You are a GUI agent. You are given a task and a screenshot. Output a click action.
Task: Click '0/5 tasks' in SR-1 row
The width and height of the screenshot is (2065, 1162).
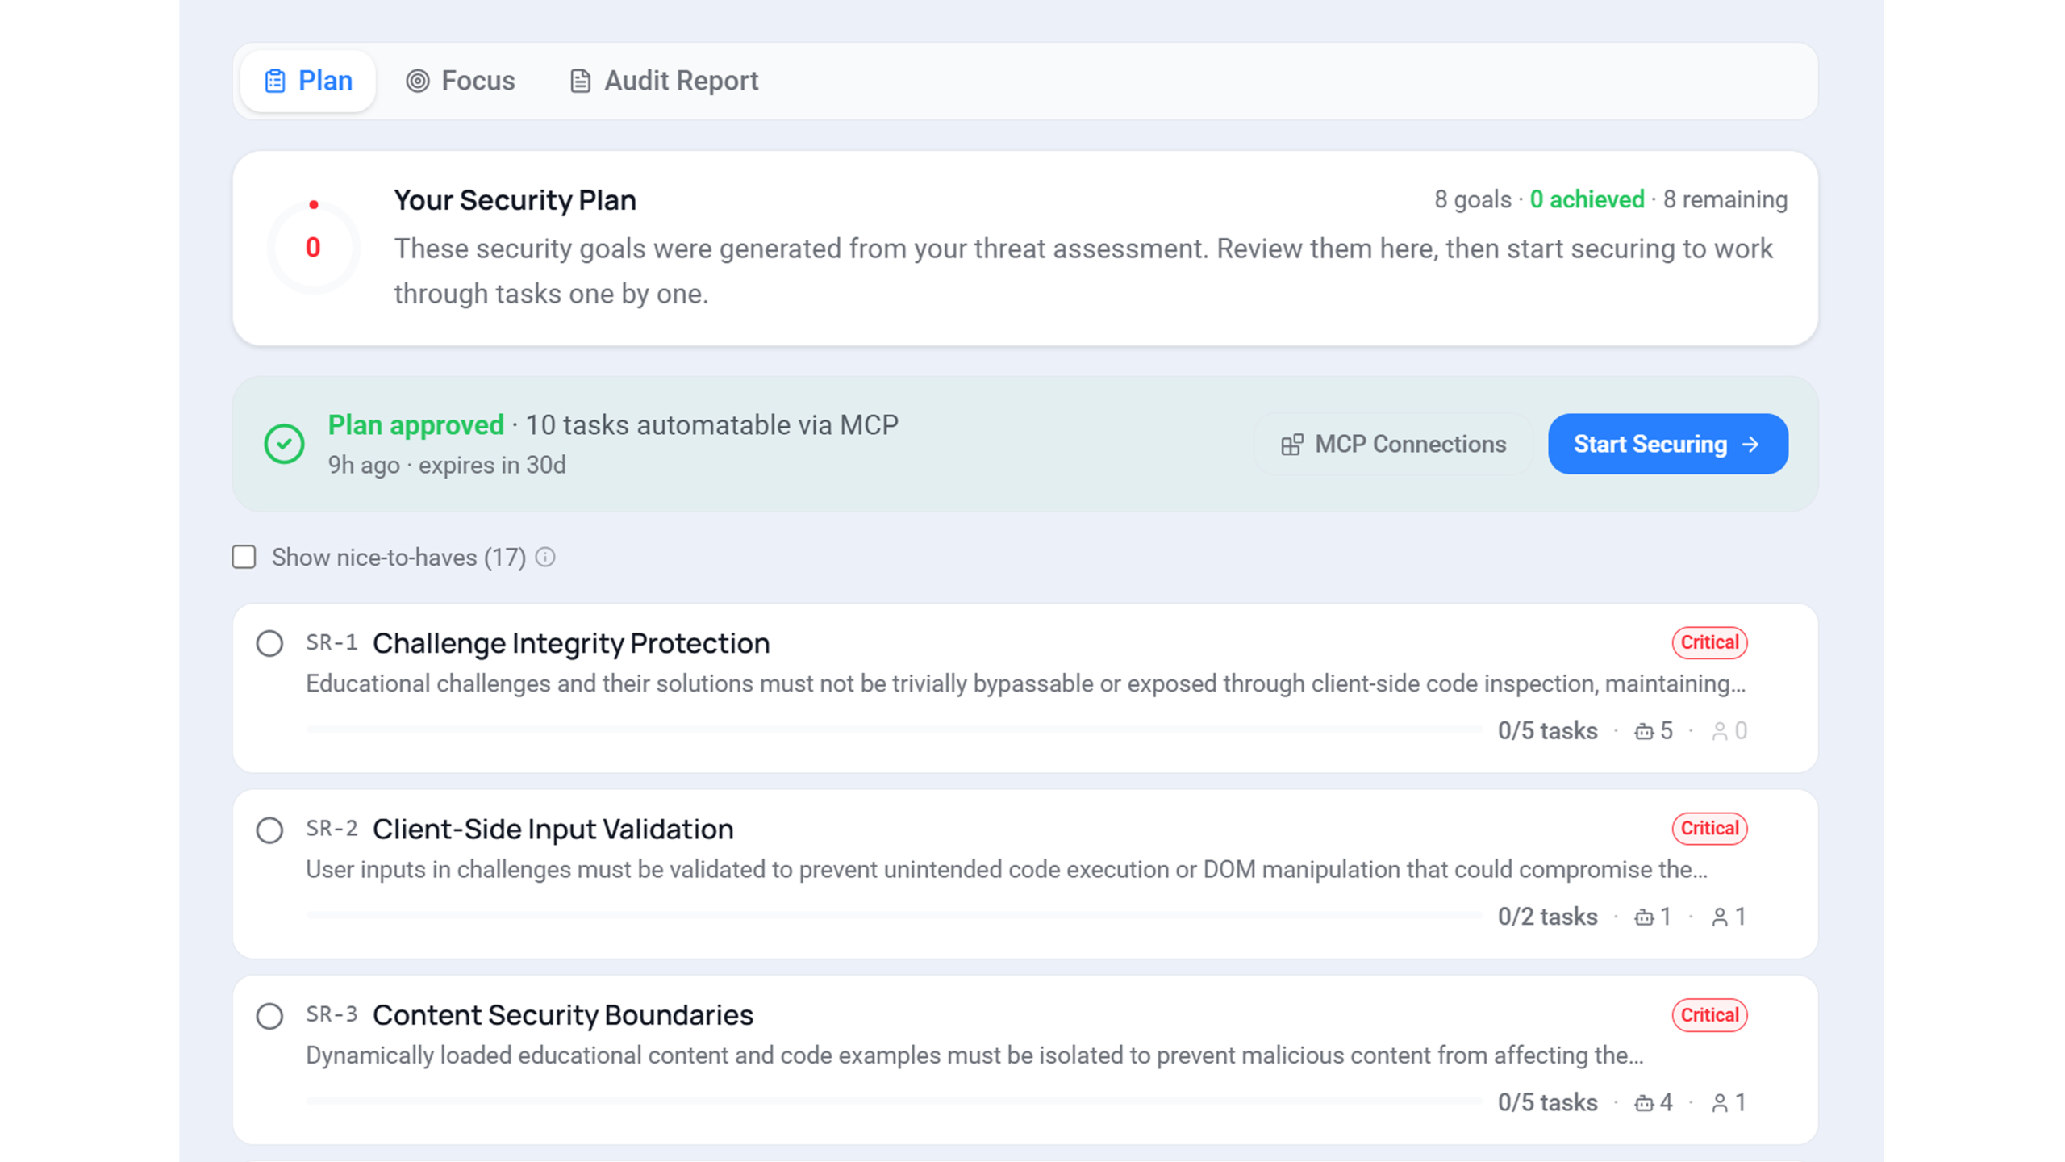pyautogui.click(x=1547, y=730)
